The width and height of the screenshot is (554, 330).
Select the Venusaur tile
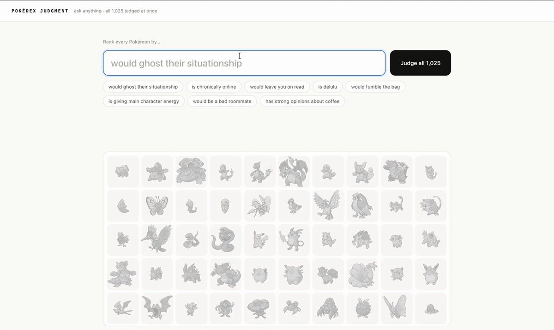click(192, 172)
